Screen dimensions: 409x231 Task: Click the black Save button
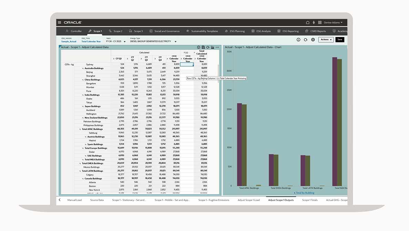339,40
